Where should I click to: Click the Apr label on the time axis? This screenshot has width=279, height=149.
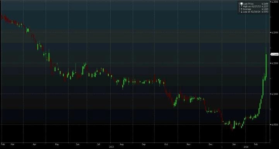click(34, 144)
